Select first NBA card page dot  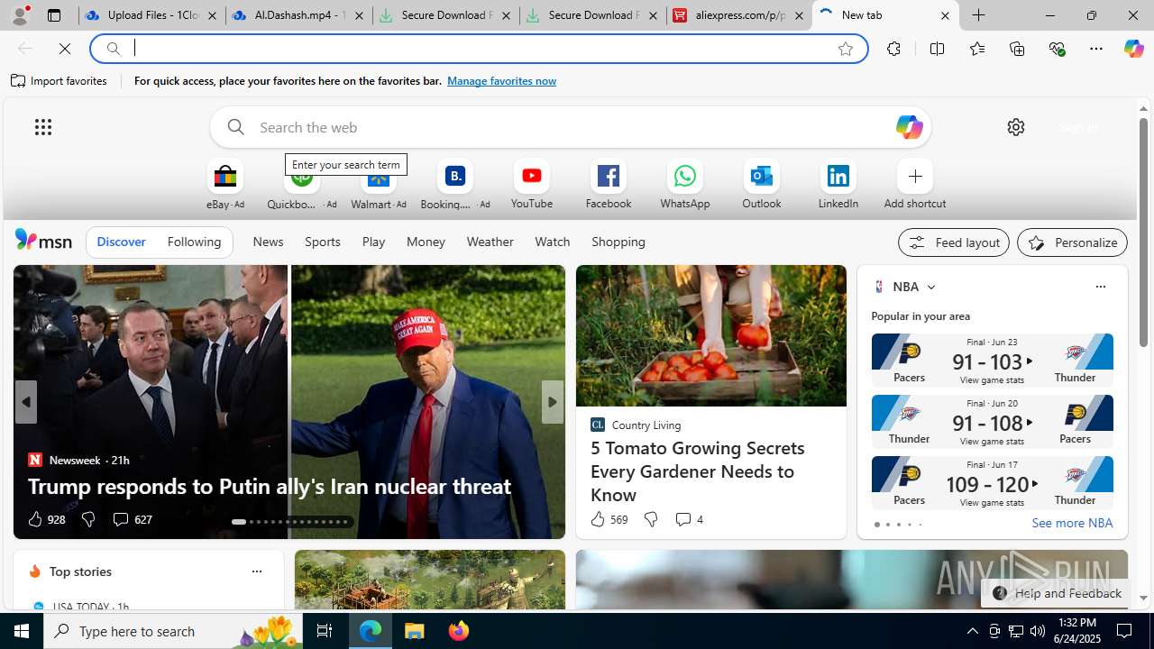pyautogui.click(x=876, y=525)
